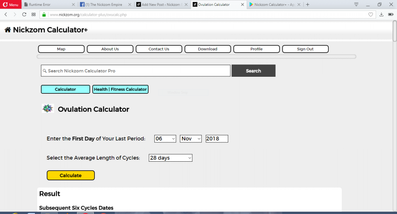397x214 pixels.
Task: Focus the Search Nickzom Calculator Pro field
Action: pos(136,71)
